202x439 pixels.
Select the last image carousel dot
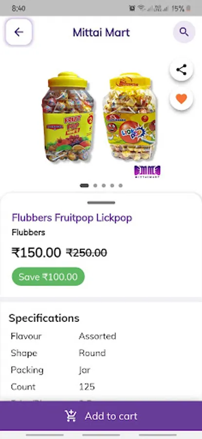click(x=120, y=185)
